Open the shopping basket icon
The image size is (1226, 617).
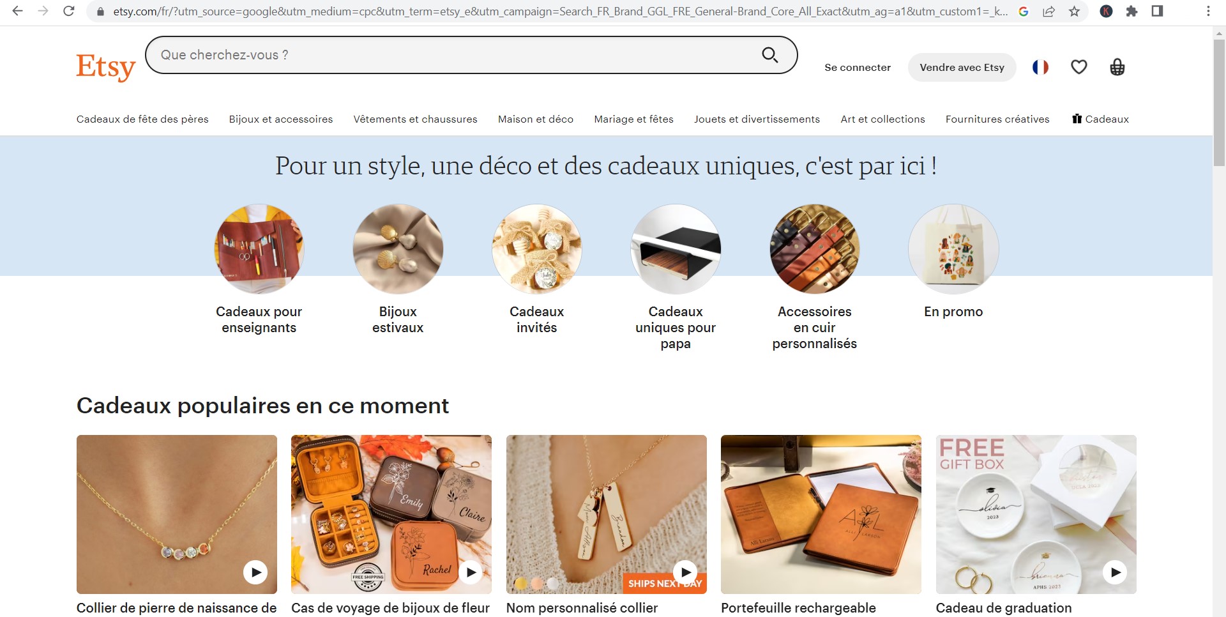point(1117,67)
